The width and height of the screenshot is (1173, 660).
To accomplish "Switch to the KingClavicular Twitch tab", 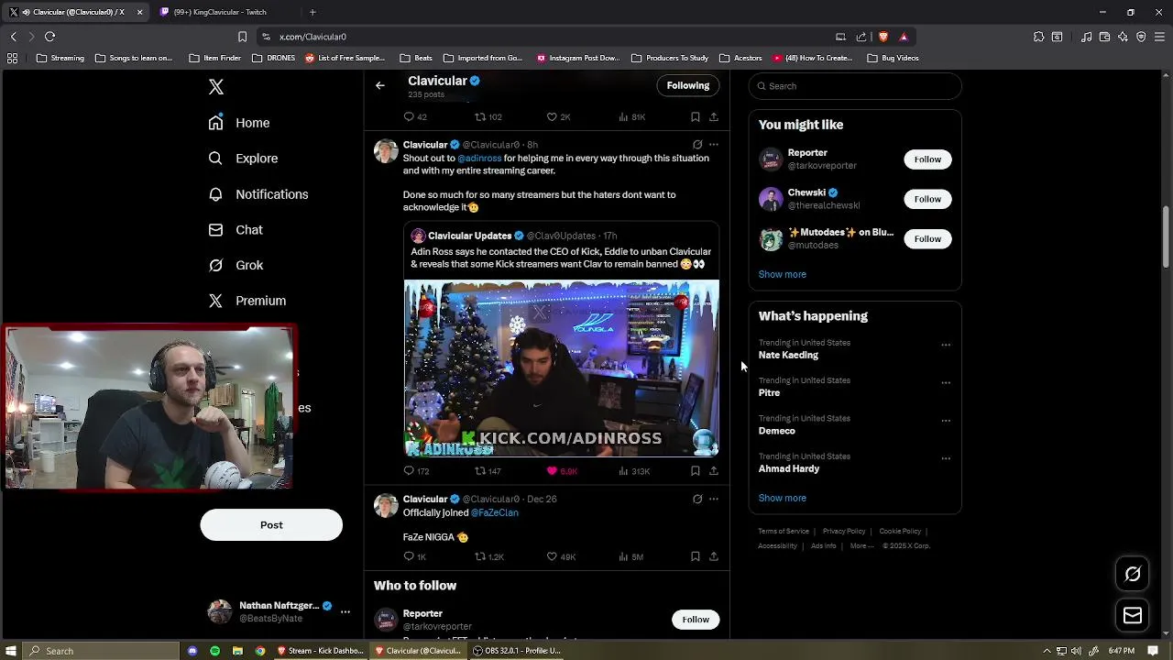I will 220,12.
